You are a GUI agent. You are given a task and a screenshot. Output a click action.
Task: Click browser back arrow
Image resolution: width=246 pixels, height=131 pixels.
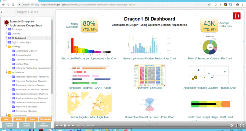click(3, 5)
